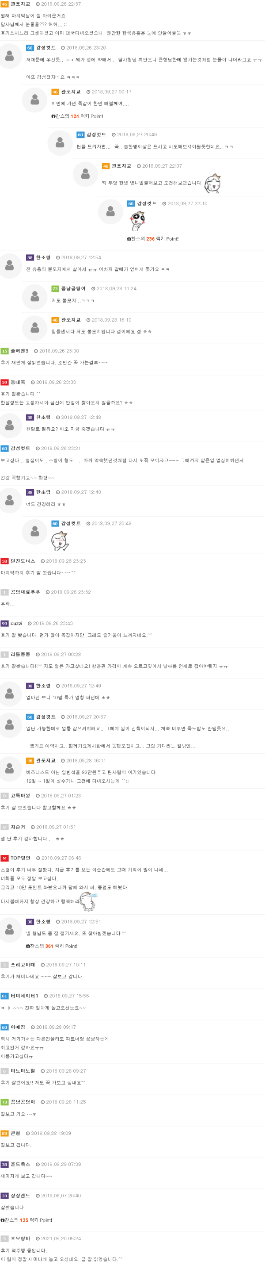Click the level 61 badge beside 터미네이터1
The height and width of the screenshot is (1265, 265).
pyautogui.click(x=4, y=996)
